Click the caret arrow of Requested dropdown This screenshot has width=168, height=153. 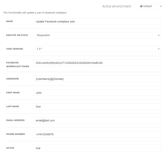point(159,35)
